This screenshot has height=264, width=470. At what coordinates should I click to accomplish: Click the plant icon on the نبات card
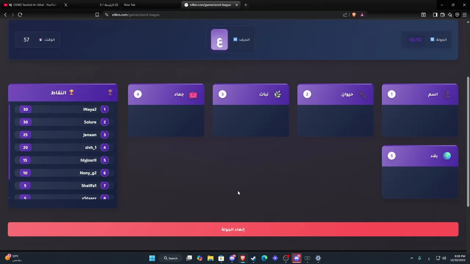click(x=278, y=95)
